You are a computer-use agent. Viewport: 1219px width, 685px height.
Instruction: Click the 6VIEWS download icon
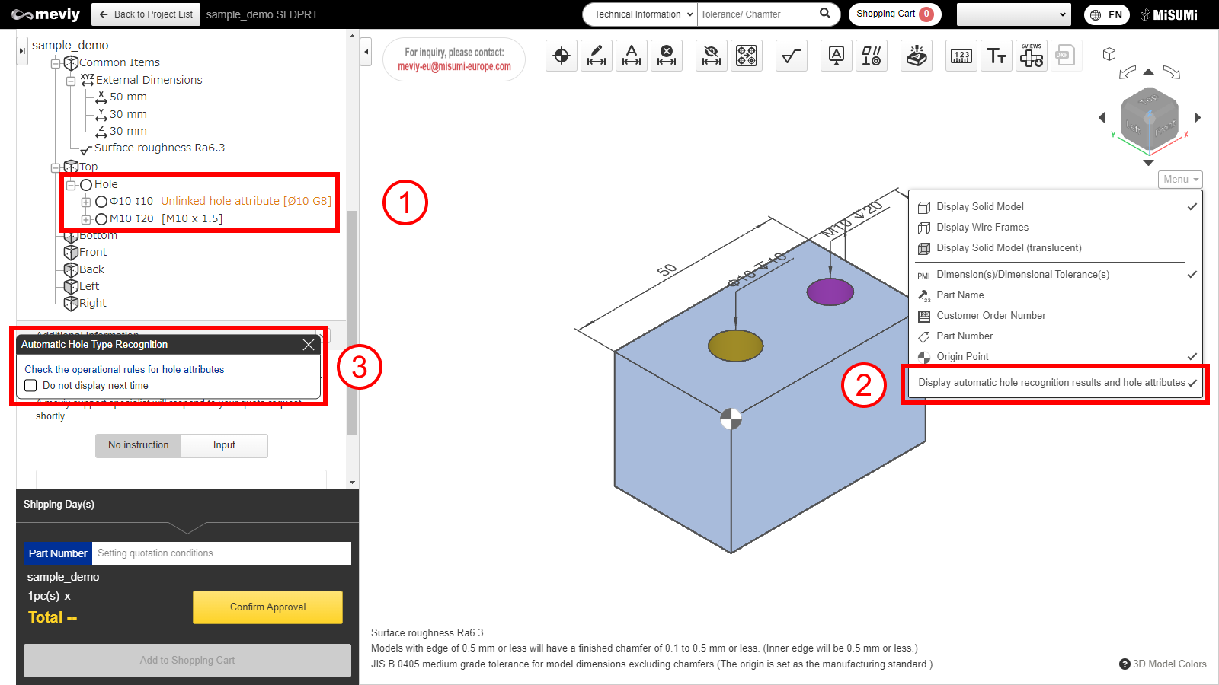point(1032,56)
